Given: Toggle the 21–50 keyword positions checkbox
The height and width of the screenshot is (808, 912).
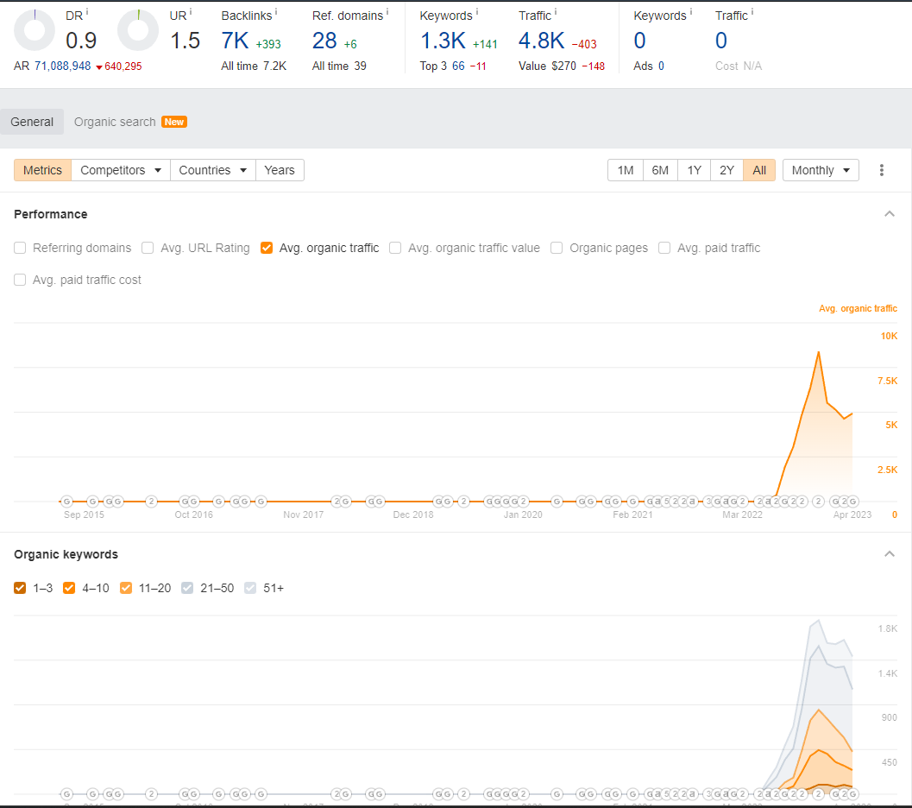Looking at the screenshot, I should pyautogui.click(x=187, y=588).
